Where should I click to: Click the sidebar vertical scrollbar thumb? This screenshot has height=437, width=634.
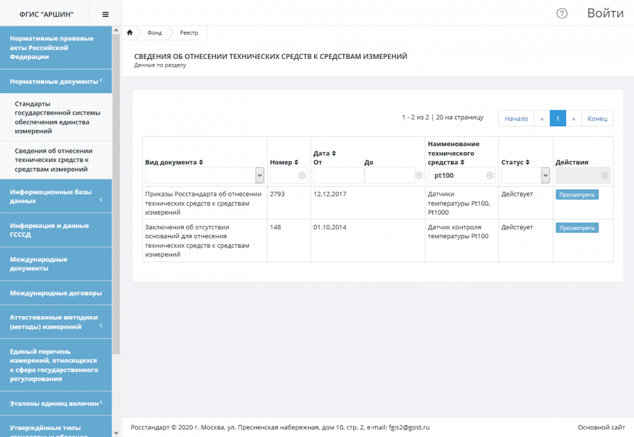point(117,194)
